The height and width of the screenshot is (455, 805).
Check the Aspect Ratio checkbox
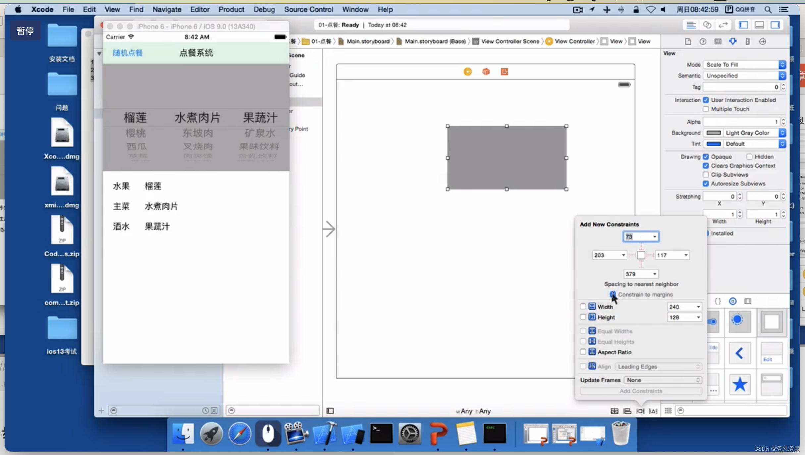tap(583, 352)
